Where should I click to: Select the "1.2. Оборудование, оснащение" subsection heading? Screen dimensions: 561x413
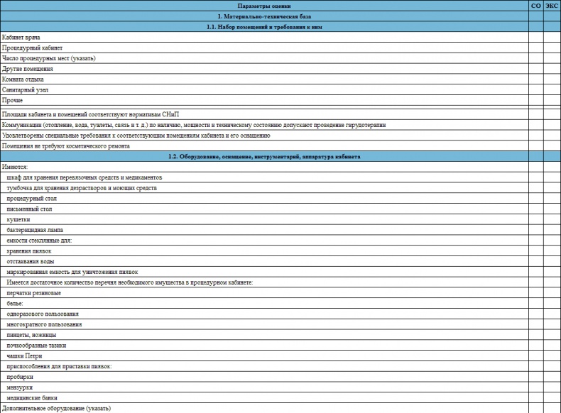click(x=264, y=156)
